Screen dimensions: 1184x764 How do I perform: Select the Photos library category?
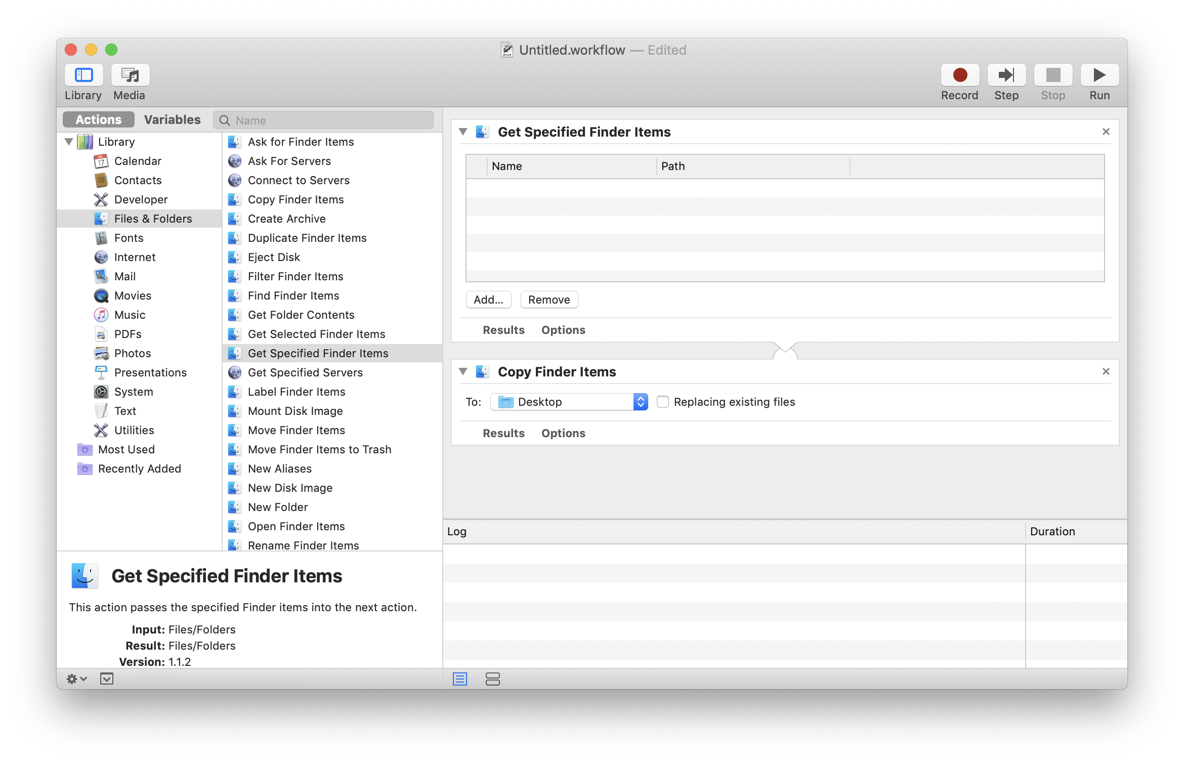click(x=139, y=353)
